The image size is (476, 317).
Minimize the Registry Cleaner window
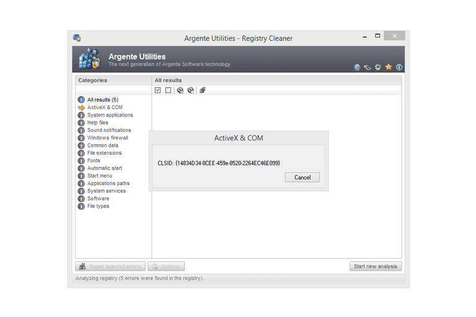coord(365,36)
